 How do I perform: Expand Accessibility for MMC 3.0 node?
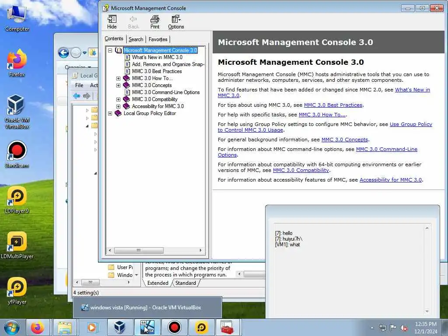118,106
